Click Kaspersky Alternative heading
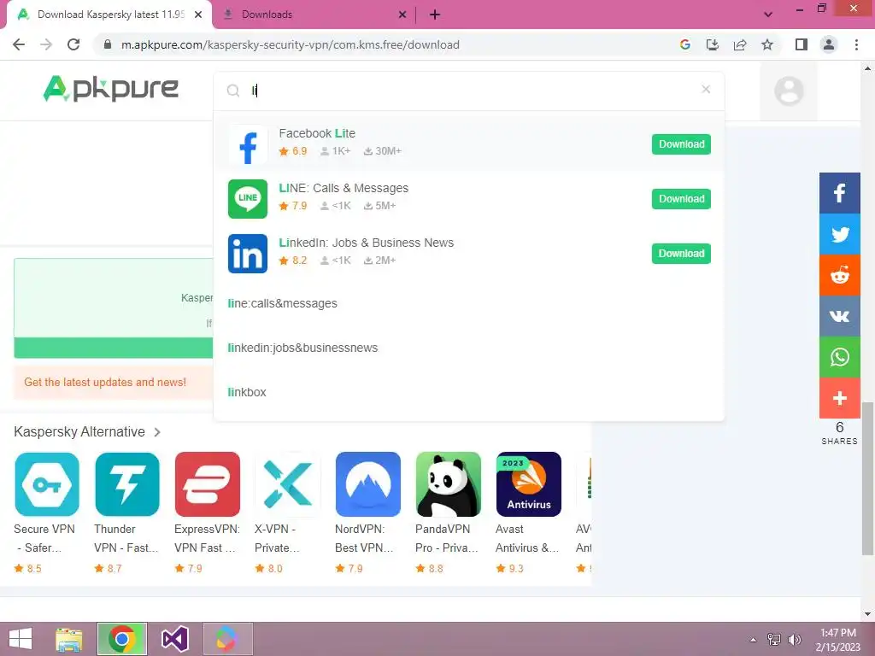The width and height of the screenshot is (875, 656). 79,431
